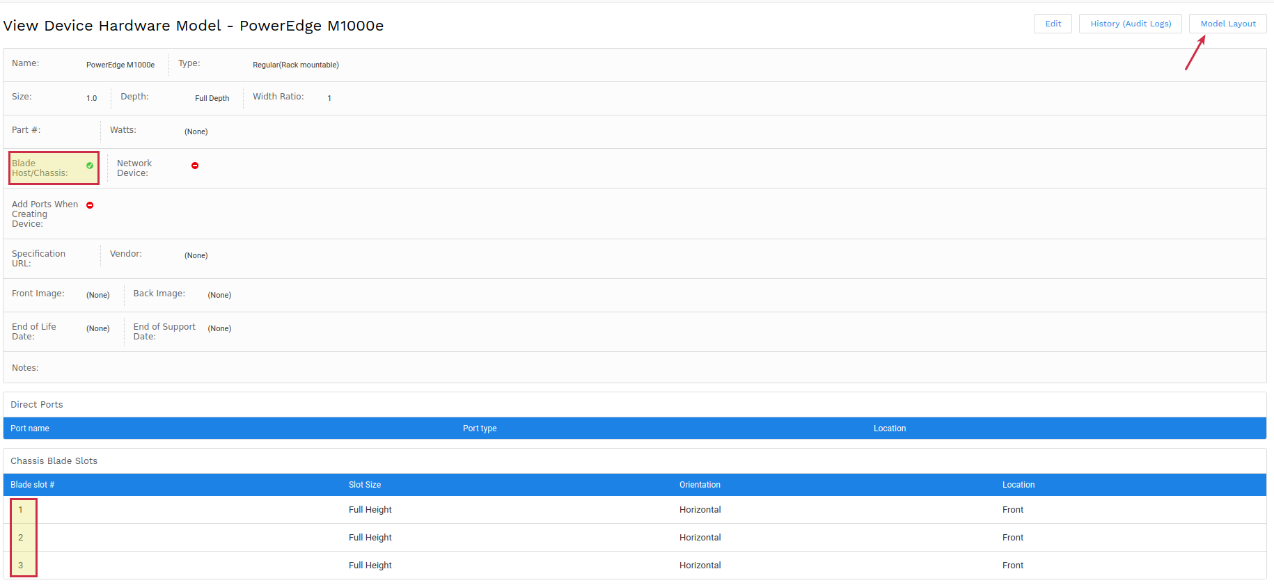Screen dimensions: 1274x585
Task: Click the Watts value (None)
Action: point(196,131)
